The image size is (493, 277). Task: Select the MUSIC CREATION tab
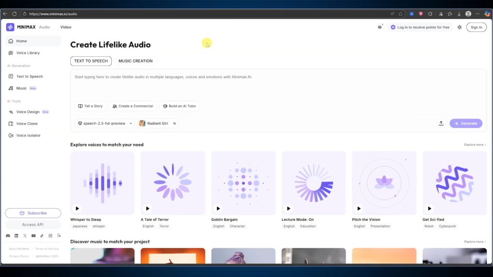[135, 61]
